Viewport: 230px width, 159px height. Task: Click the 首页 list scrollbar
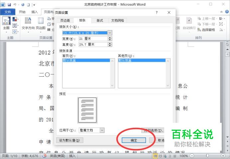tap(112, 73)
